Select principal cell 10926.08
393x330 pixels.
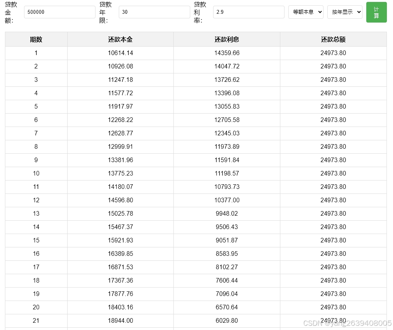[120, 66]
